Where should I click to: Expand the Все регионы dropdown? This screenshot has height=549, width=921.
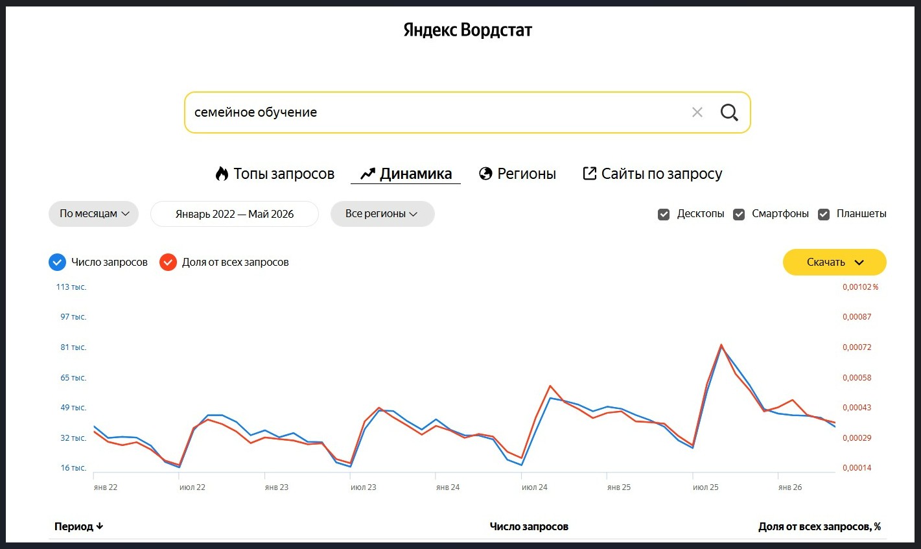tap(382, 214)
